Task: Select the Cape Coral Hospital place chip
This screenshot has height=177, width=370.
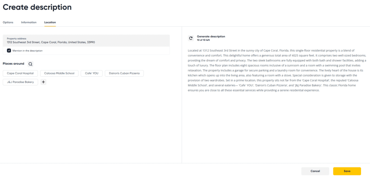Action: click(x=20, y=73)
